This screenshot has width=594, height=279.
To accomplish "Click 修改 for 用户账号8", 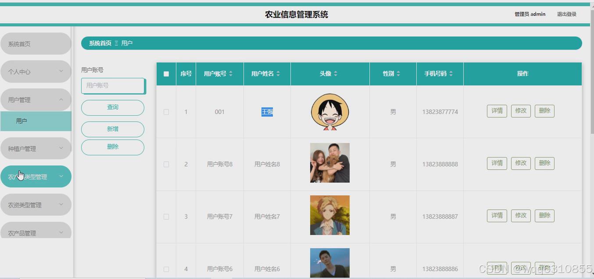I will coord(521,163).
